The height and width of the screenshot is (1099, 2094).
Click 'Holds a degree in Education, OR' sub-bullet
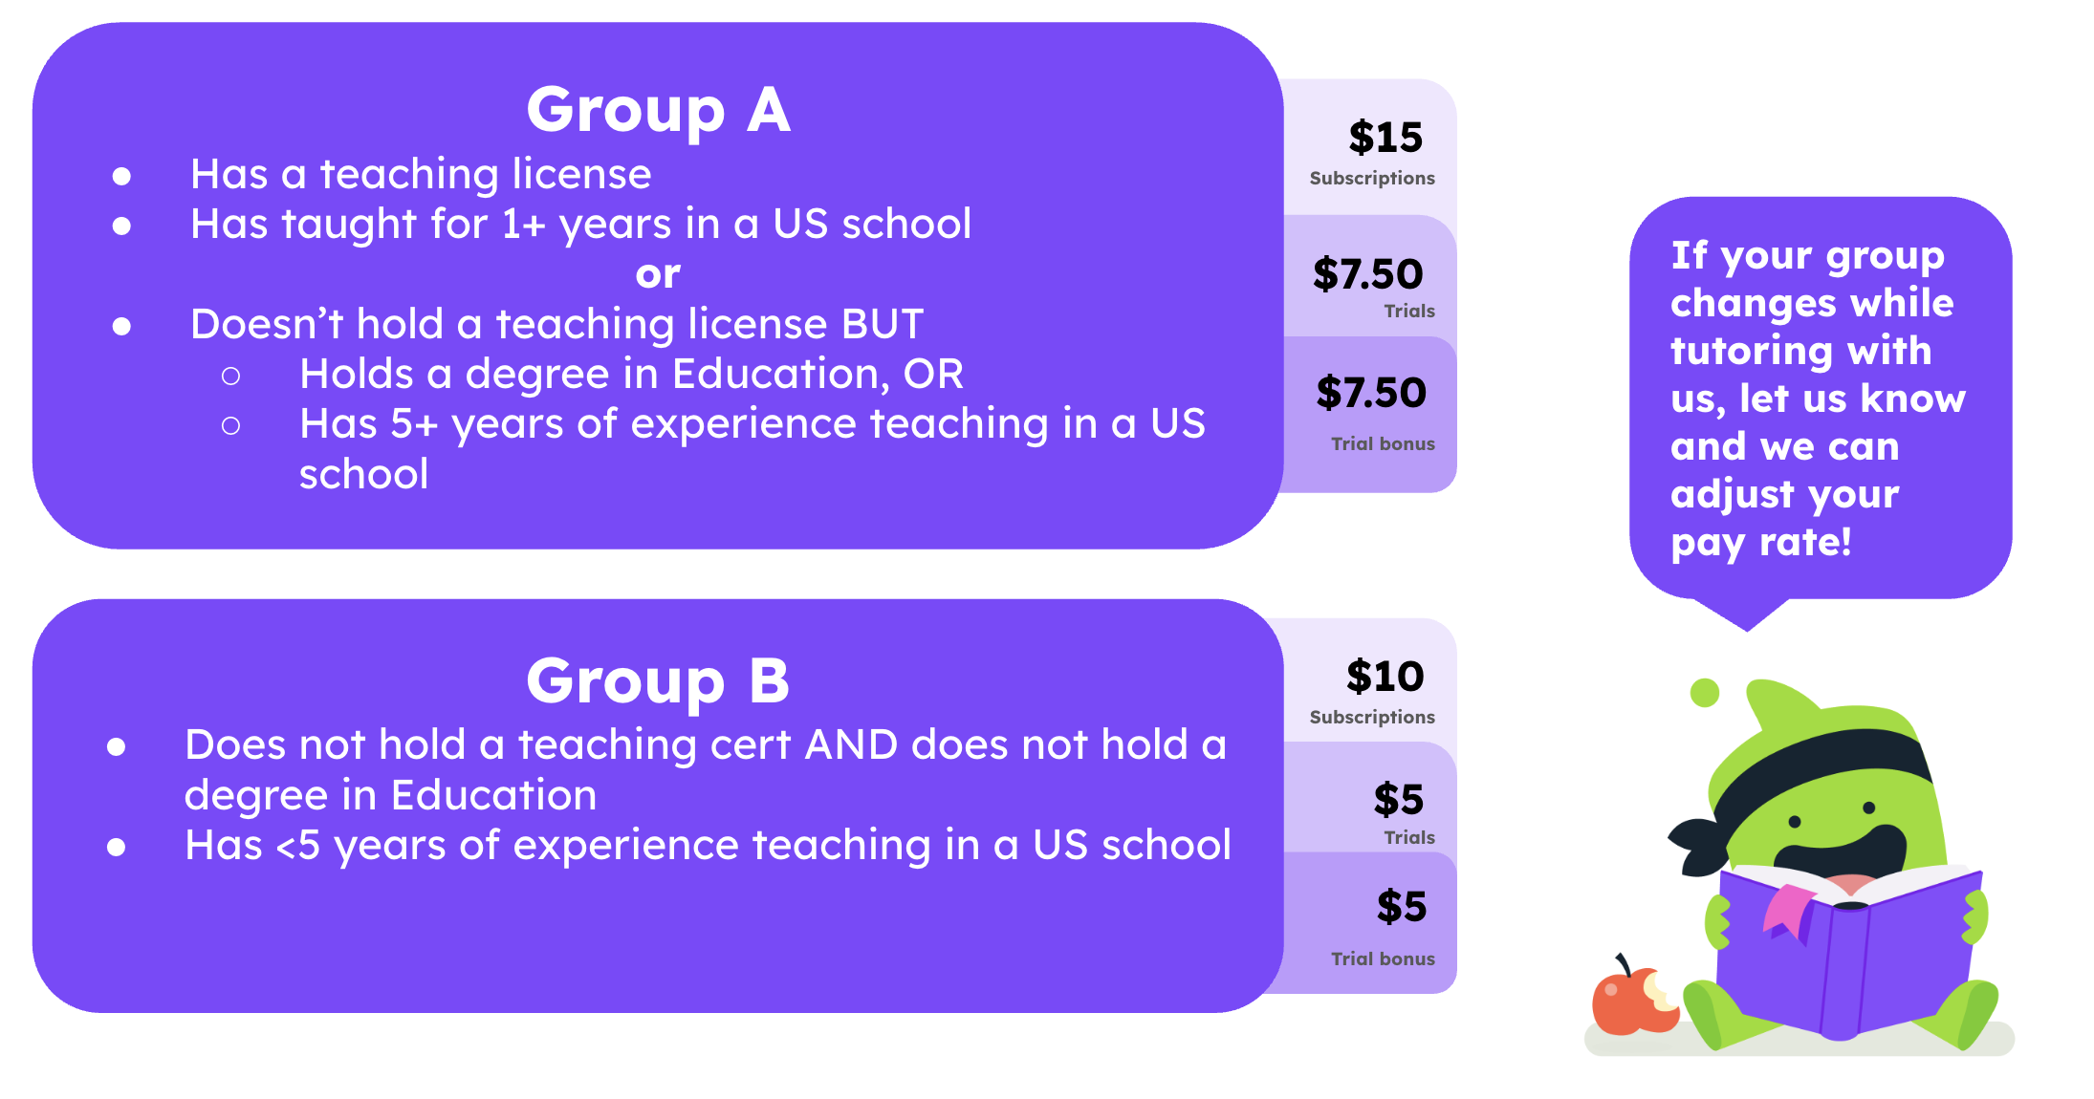tap(631, 374)
